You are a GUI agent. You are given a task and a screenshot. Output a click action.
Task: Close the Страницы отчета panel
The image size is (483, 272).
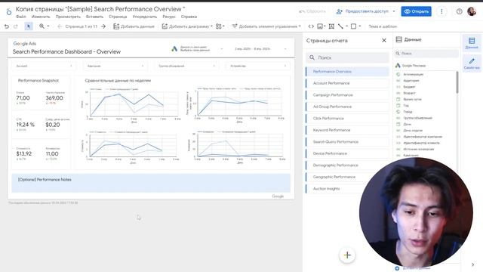point(384,40)
